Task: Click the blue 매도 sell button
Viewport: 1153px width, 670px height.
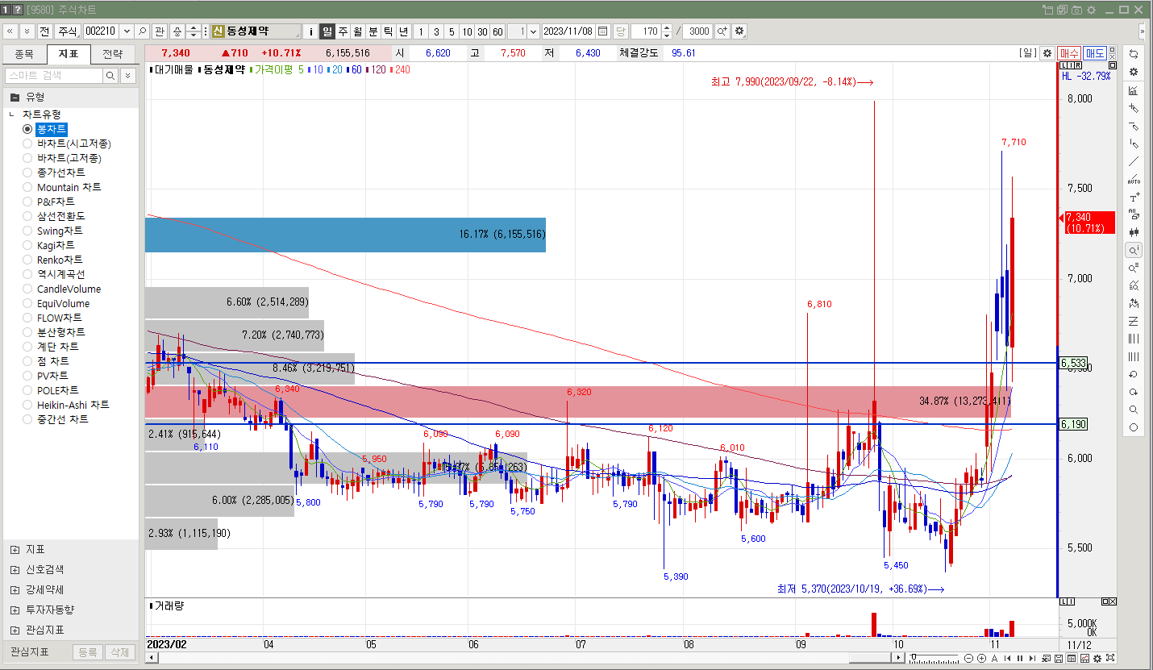Action: coord(1095,53)
